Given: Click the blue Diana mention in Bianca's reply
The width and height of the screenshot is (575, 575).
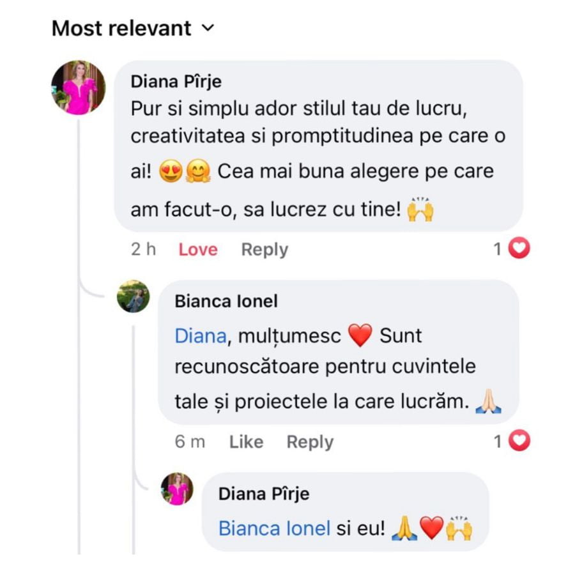Looking at the screenshot, I should 200,336.
